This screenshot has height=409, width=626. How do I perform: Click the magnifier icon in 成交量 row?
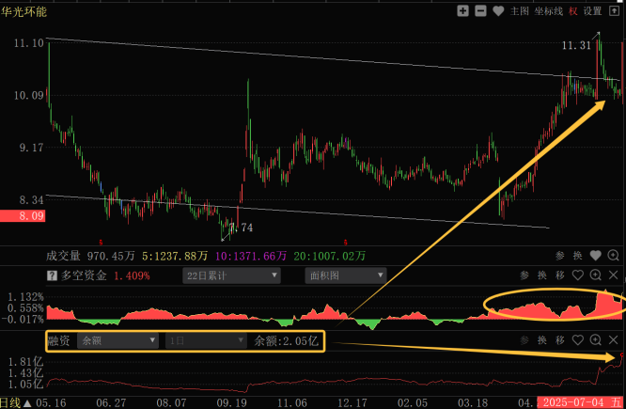[x=613, y=255]
